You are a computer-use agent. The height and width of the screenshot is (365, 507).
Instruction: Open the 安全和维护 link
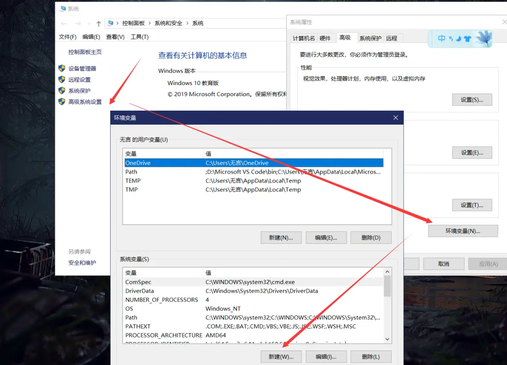click(x=82, y=263)
